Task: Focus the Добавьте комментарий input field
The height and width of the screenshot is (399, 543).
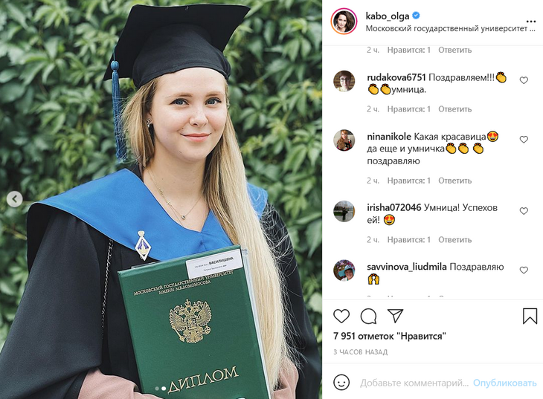Action: [414, 383]
